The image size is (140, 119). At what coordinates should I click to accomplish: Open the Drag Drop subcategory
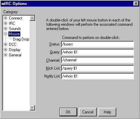tap(21, 39)
